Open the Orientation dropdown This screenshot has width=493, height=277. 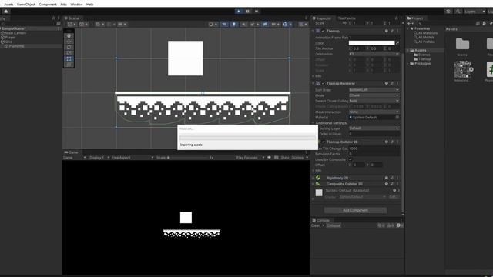(374, 54)
